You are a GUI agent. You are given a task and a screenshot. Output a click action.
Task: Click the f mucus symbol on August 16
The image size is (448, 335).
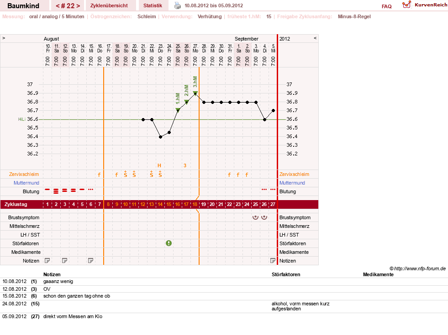click(99, 175)
